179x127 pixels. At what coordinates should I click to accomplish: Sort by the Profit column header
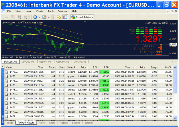[165, 67]
